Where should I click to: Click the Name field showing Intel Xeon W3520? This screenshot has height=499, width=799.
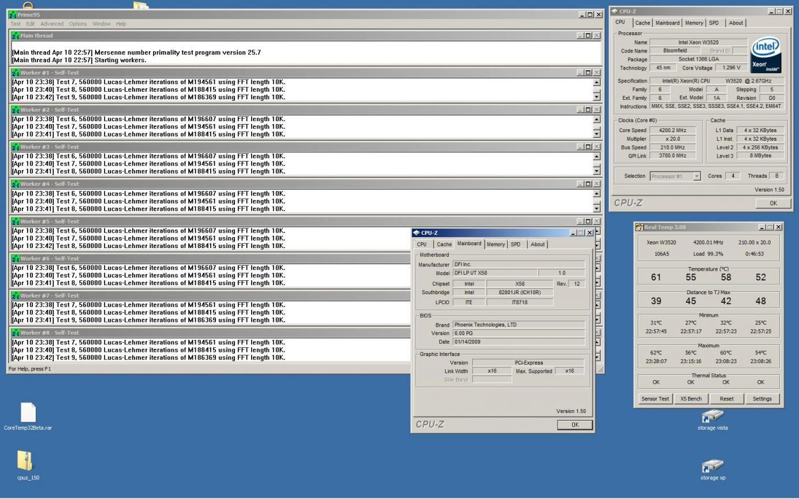coord(699,42)
